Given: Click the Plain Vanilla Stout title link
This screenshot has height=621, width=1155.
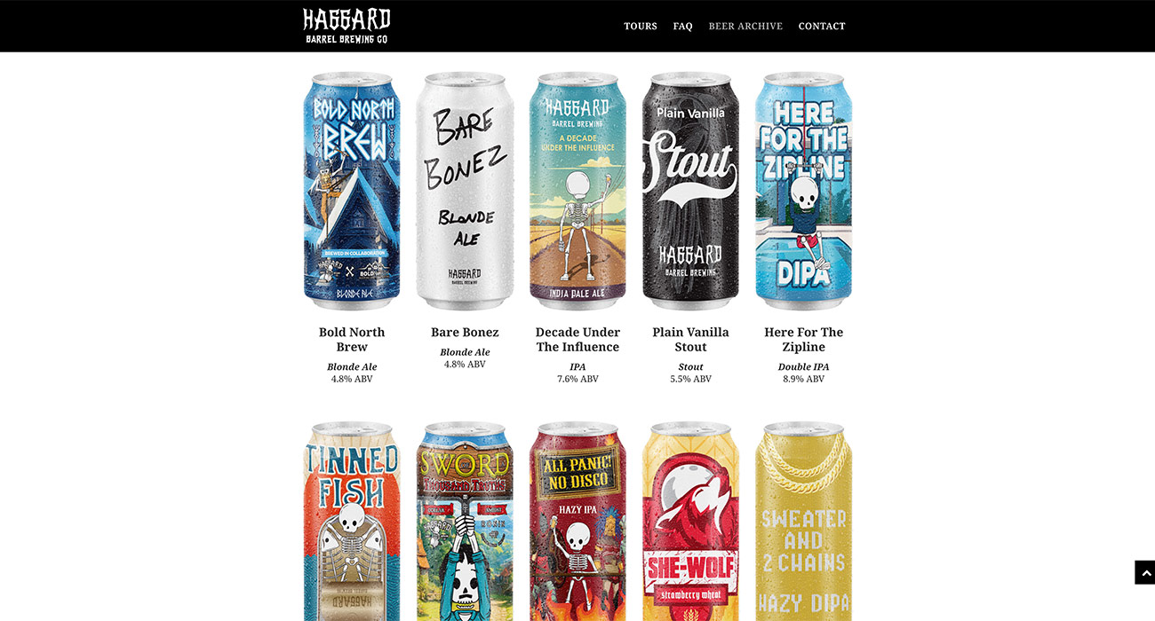Looking at the screenshot, I should [x=690, y=340].
